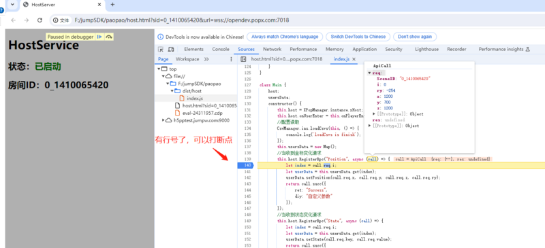Screen dimensions: 545x248
Task: Resume script execution in paused overlay
Action: pyautogui.click(x=99, y=37)
